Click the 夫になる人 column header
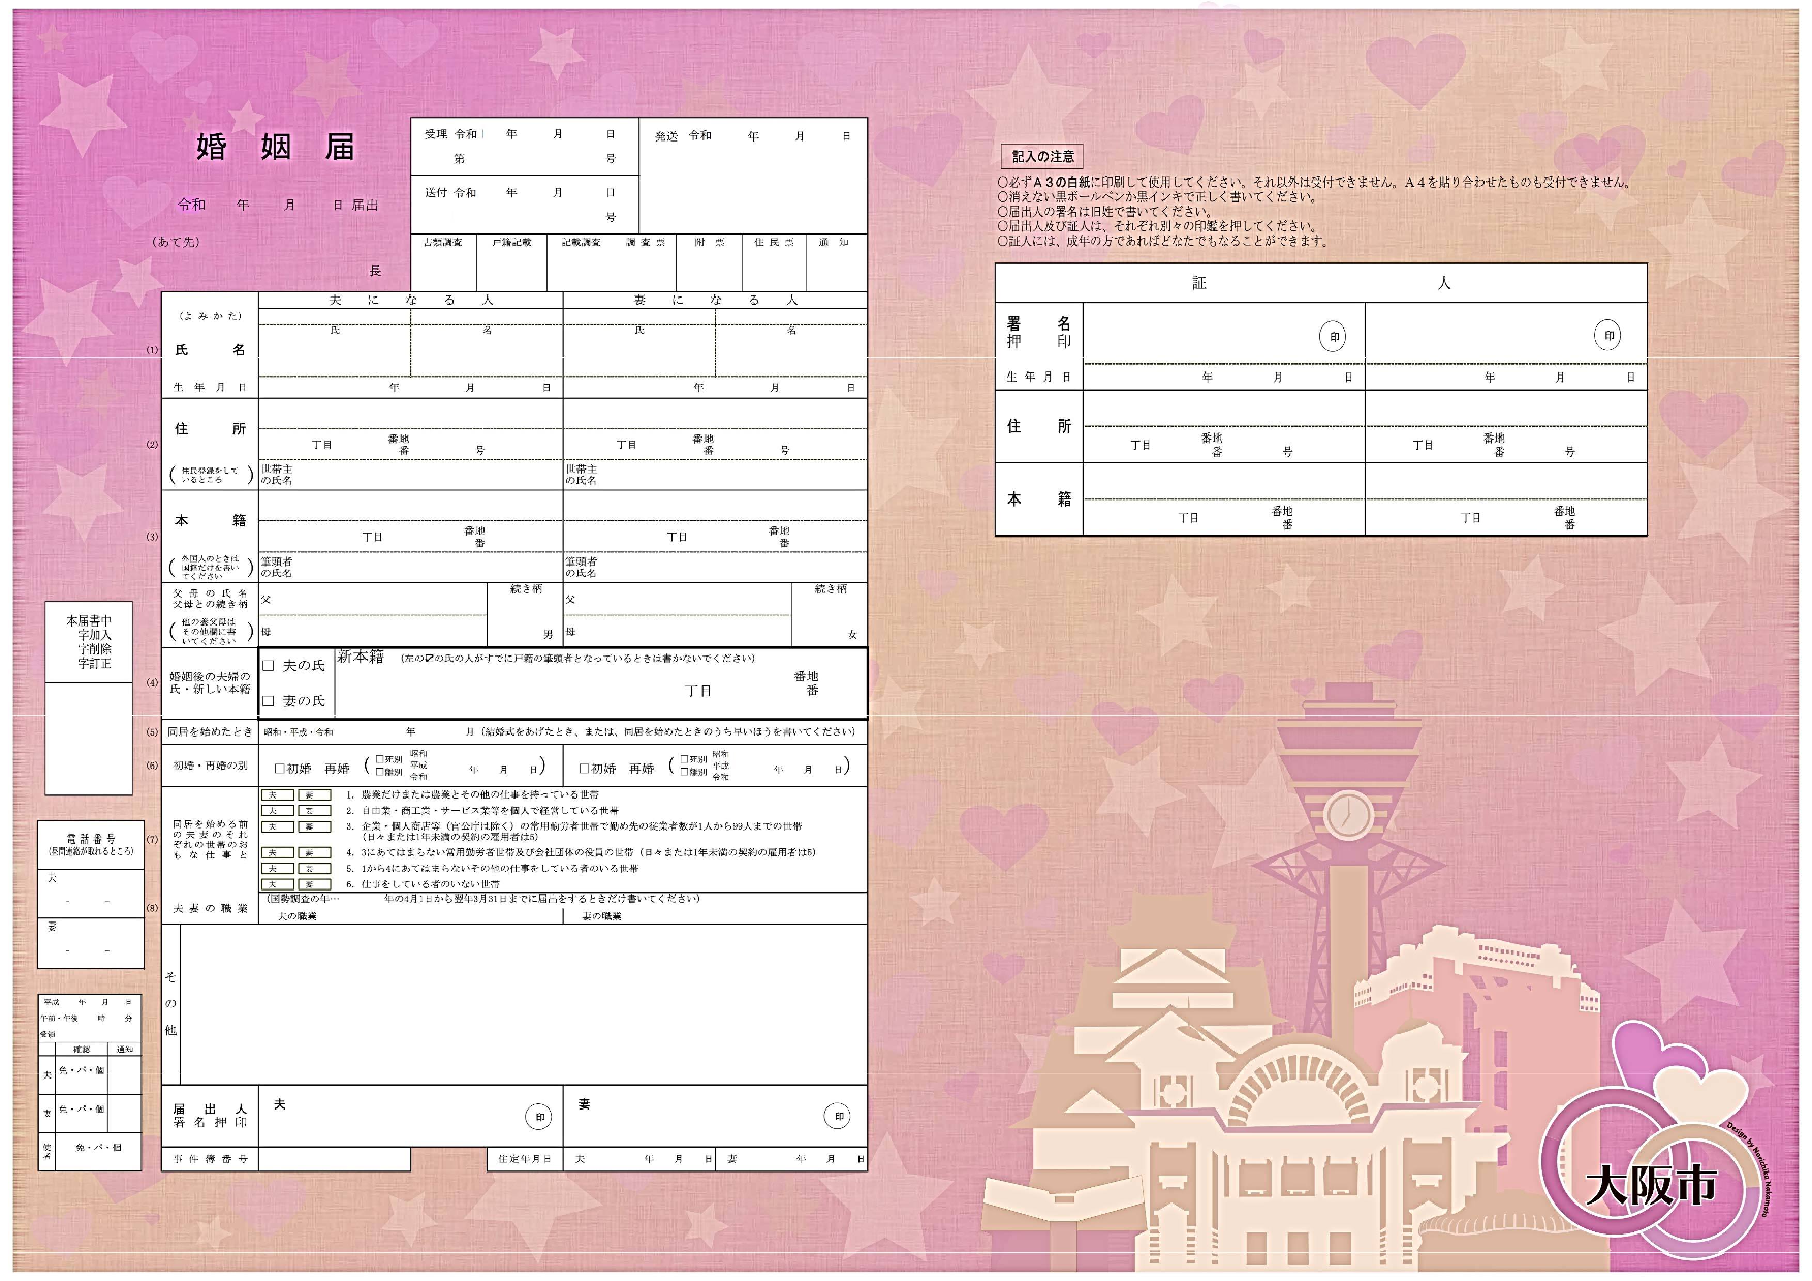The image size is (1812, 1281). tap(410, 300)
